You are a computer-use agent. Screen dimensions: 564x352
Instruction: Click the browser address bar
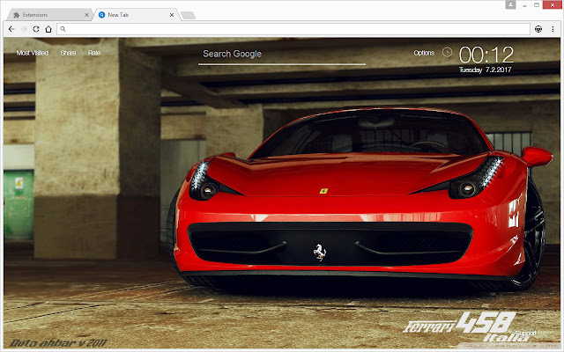pyautogui.click(x=293, y=29)
